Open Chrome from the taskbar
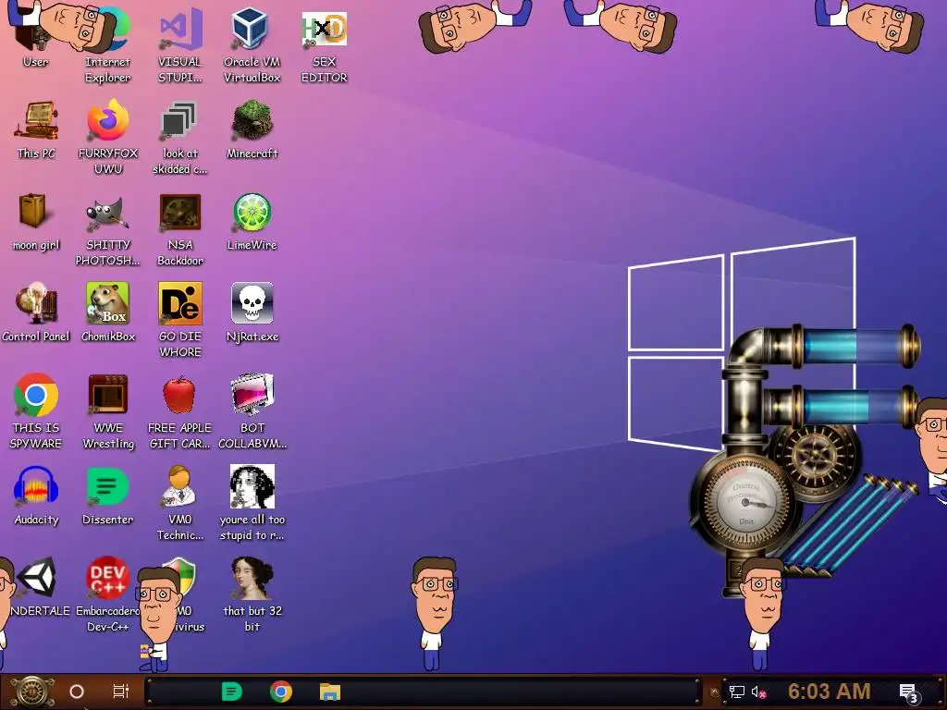Screen dimensions: 947x710 point(281,692)
